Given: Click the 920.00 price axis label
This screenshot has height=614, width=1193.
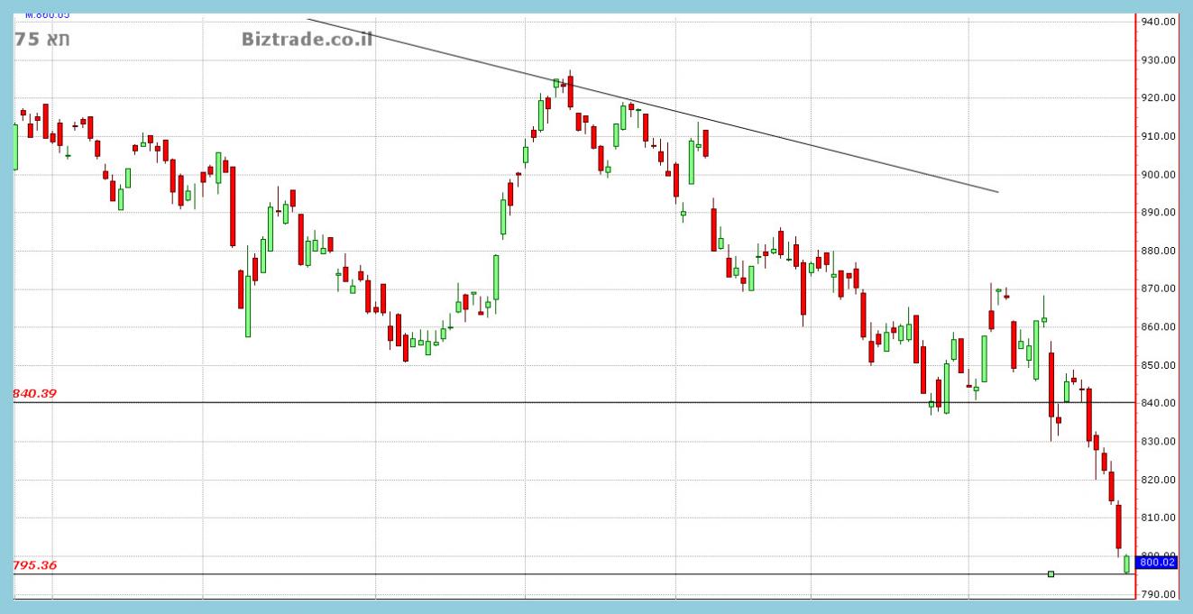Looking at the screenshot, I should point(1158,98).
